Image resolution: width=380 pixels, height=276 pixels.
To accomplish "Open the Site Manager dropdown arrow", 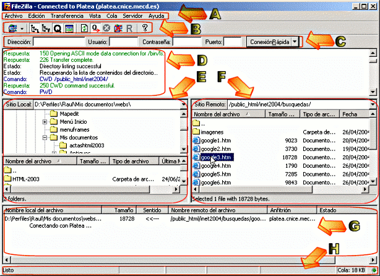I will tap(22, 28).
